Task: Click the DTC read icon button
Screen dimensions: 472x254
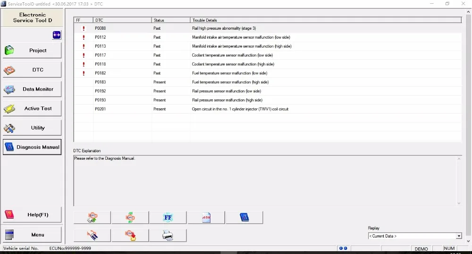Action: (92, 217)
